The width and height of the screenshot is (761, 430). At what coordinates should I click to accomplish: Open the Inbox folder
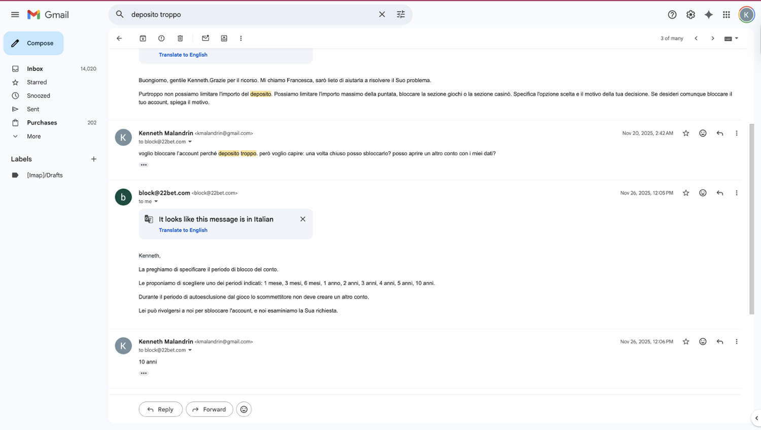(35, 69)
